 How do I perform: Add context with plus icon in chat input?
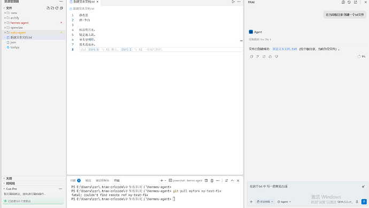251,202
